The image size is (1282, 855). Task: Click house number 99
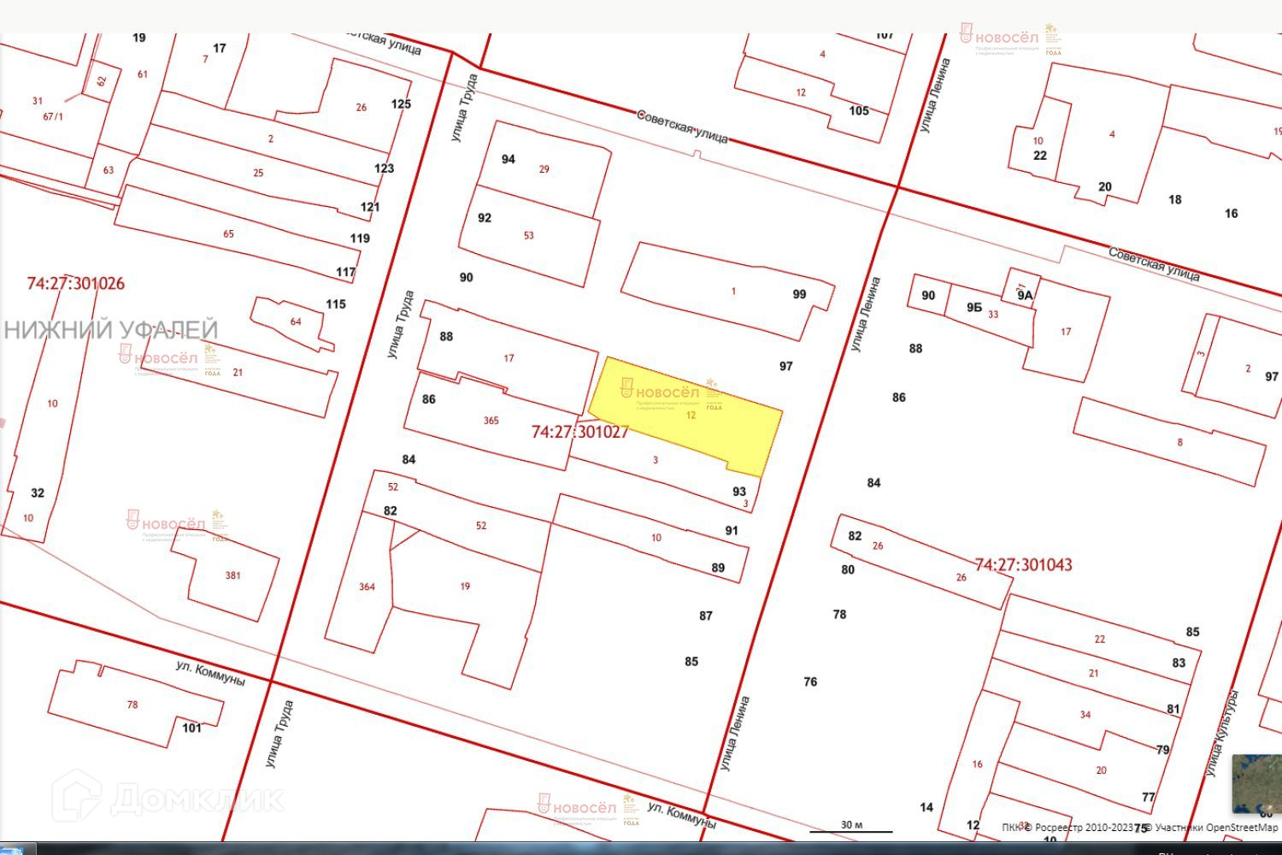coord(799,294)
